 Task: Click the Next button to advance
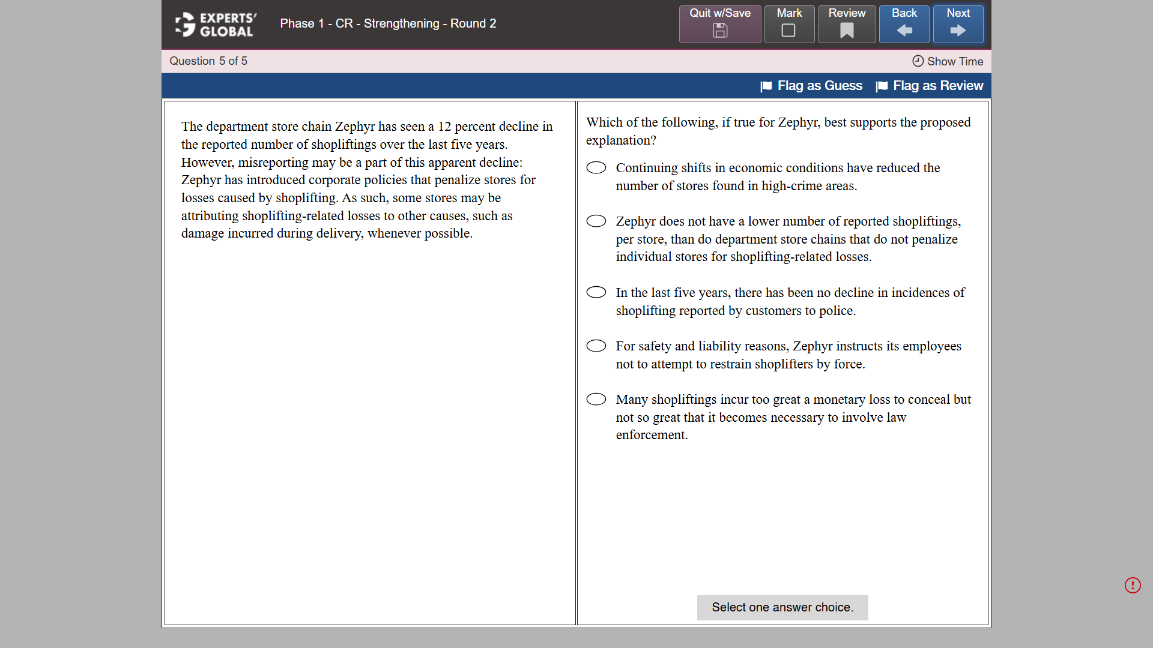(957, 24)
